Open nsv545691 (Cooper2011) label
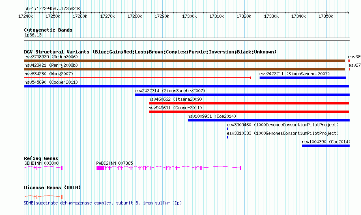 (x=175, y=108)
